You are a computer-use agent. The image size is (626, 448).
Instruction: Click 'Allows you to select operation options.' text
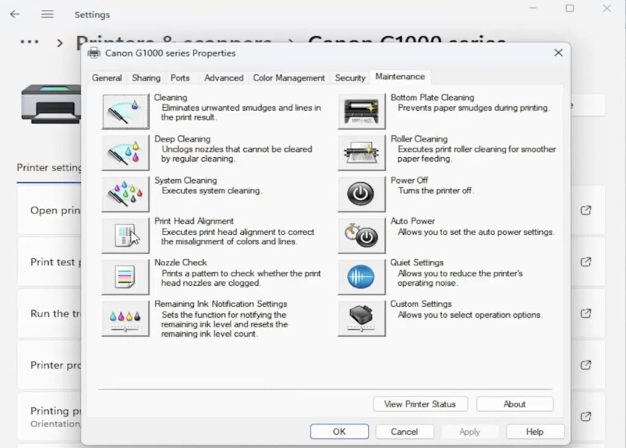click(470, 315)
